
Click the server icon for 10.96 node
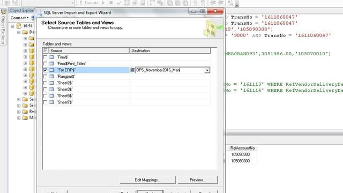pos(19,26)
